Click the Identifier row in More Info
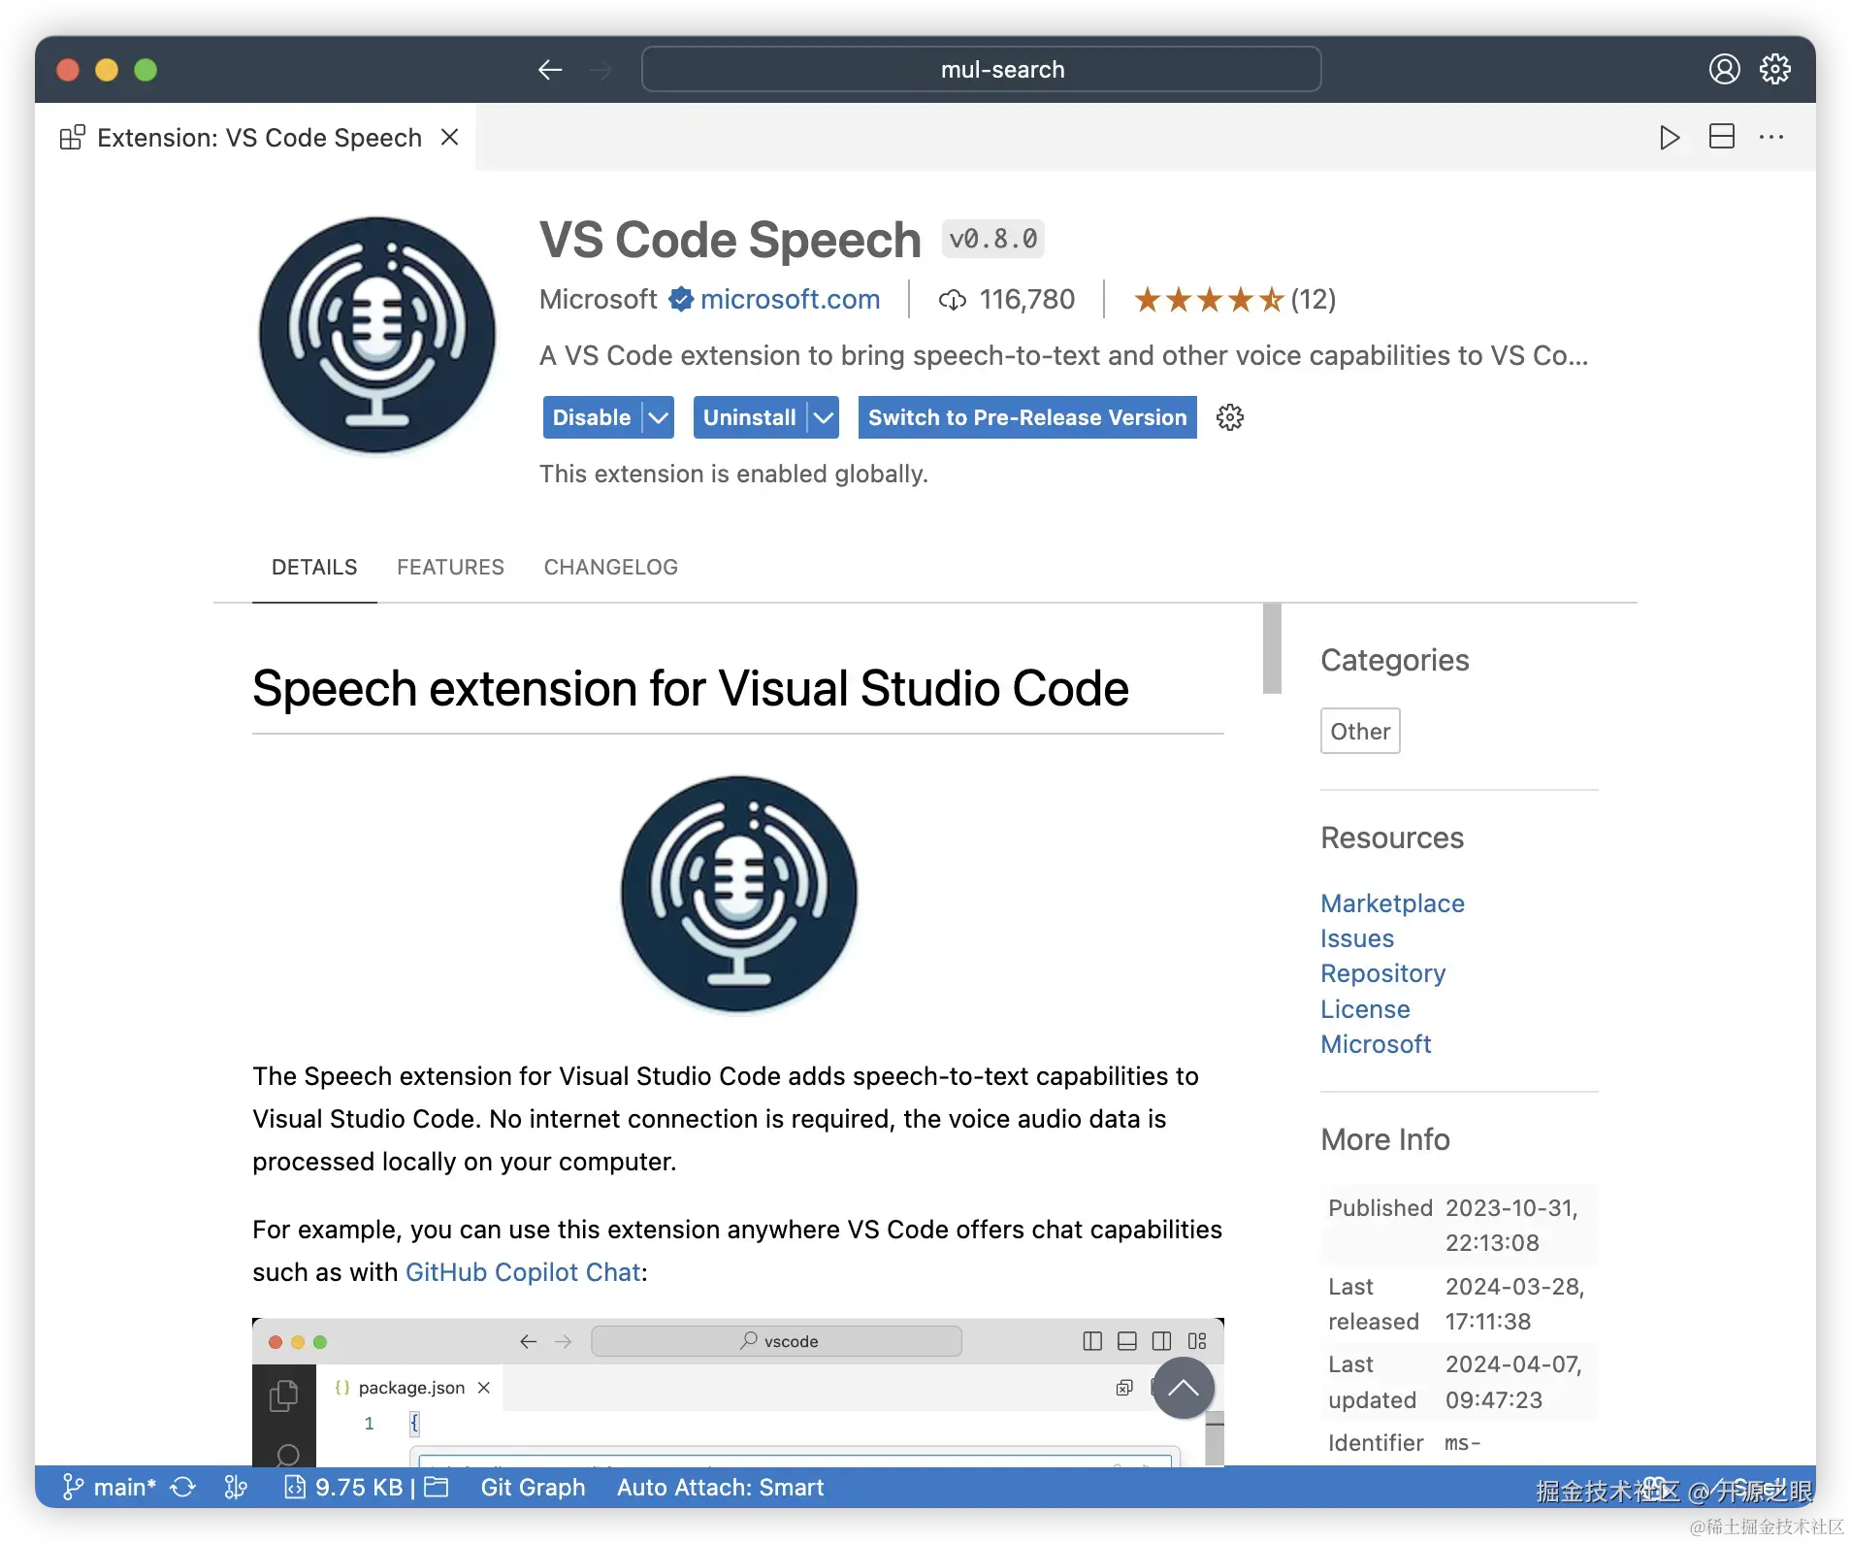The width and height of the screenshot is (1851, 1543). point(1459,1443)
